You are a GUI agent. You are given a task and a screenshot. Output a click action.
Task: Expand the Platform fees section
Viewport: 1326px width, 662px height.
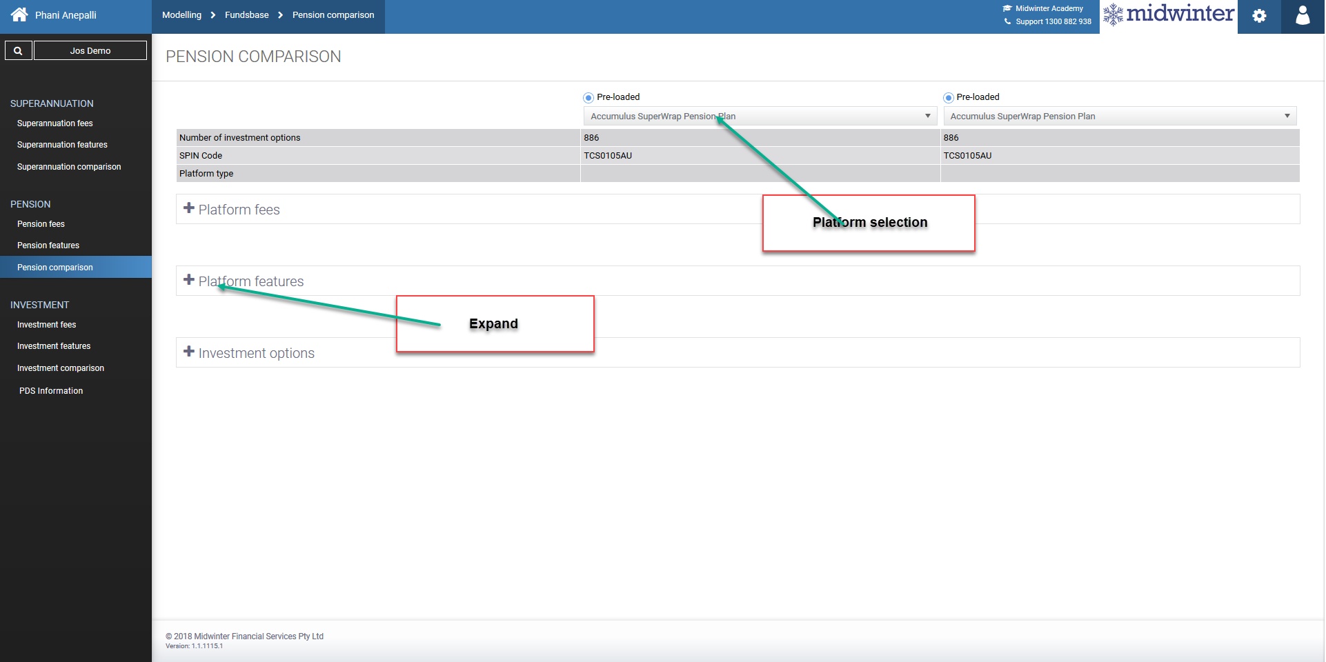738,209
